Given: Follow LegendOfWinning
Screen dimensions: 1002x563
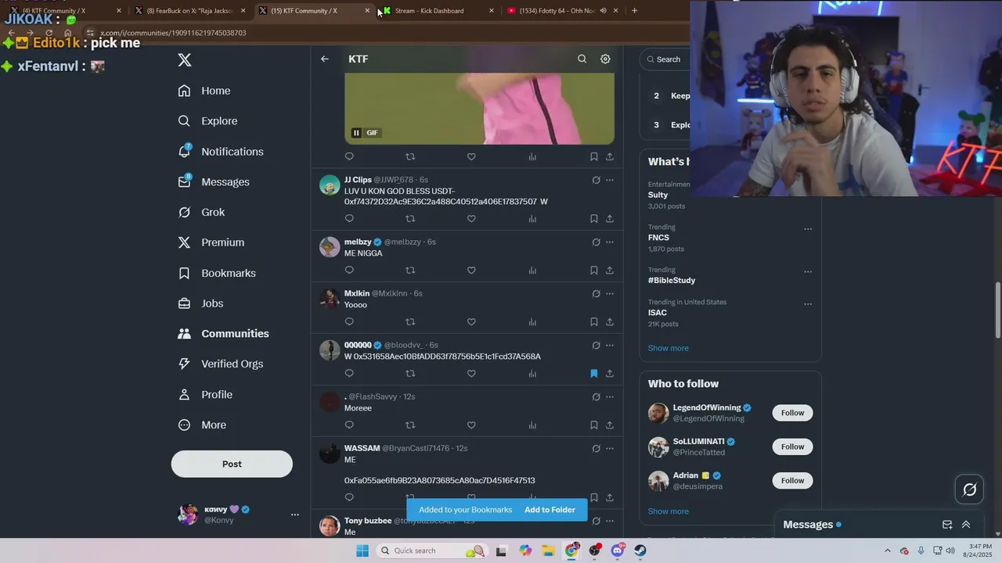Looking at the screenshot, I should click(792, 413).
